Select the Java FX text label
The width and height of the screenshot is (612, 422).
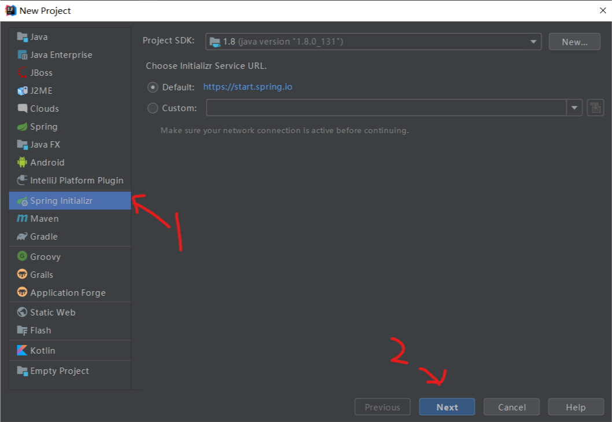coord(45,145)
